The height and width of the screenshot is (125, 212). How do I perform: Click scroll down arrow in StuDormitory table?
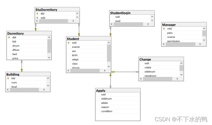point(77,17)
